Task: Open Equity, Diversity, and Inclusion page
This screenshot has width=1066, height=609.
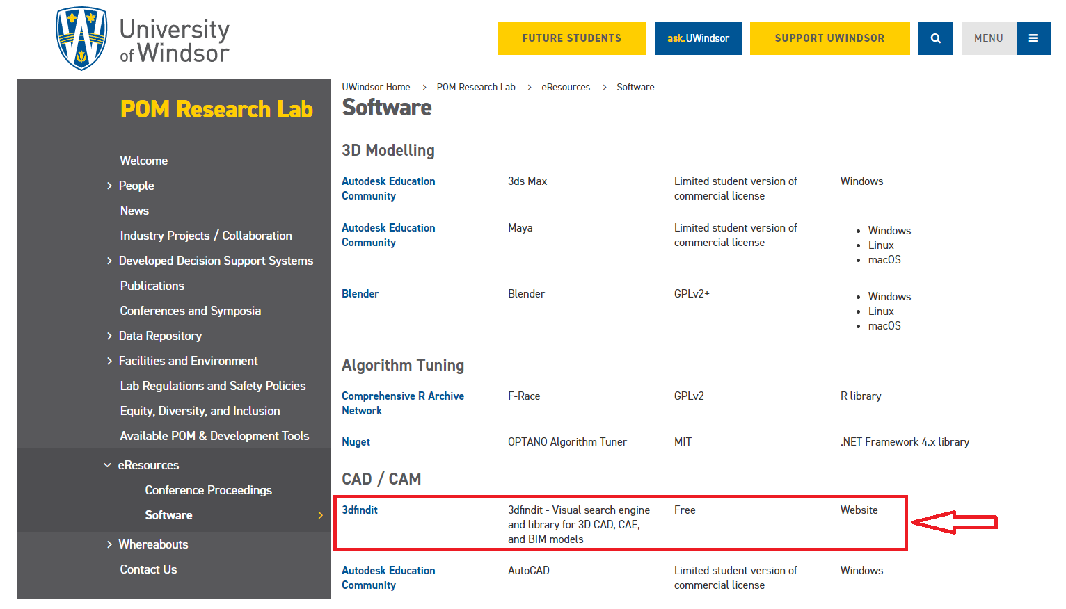Action: click(200, 411)
